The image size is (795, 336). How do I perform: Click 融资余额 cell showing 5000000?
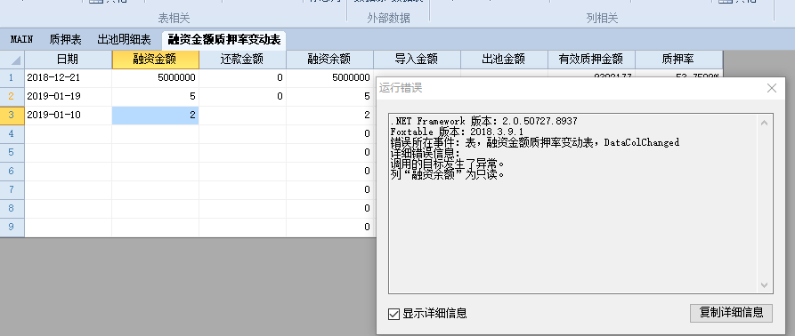[x=329, y=78]
